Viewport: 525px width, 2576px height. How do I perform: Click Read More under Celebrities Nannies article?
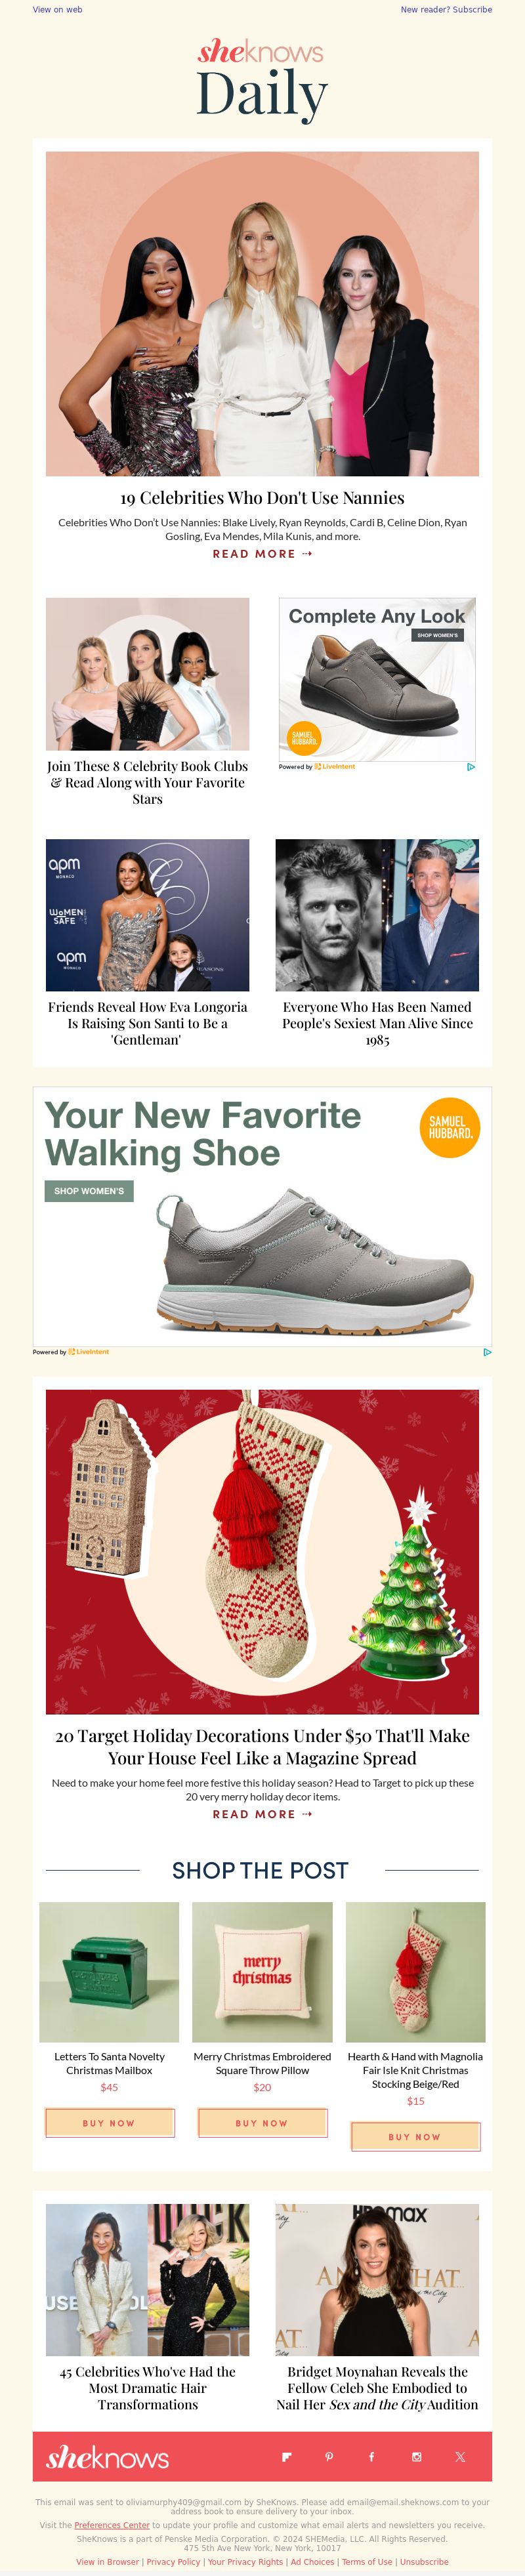click(x=262, y=553)
